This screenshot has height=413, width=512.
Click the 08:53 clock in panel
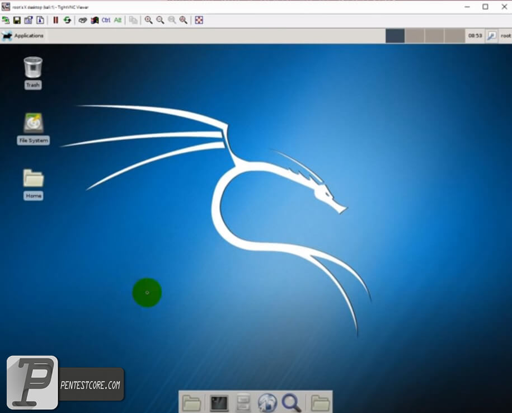click(x=475, y=36)
